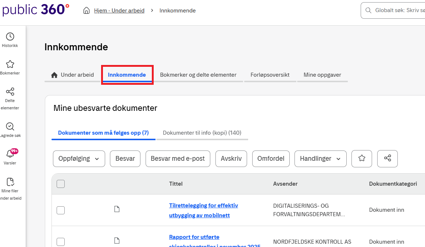Open Lagrede søk in sidebar
The image size is (425, 247).
(10, 127)
